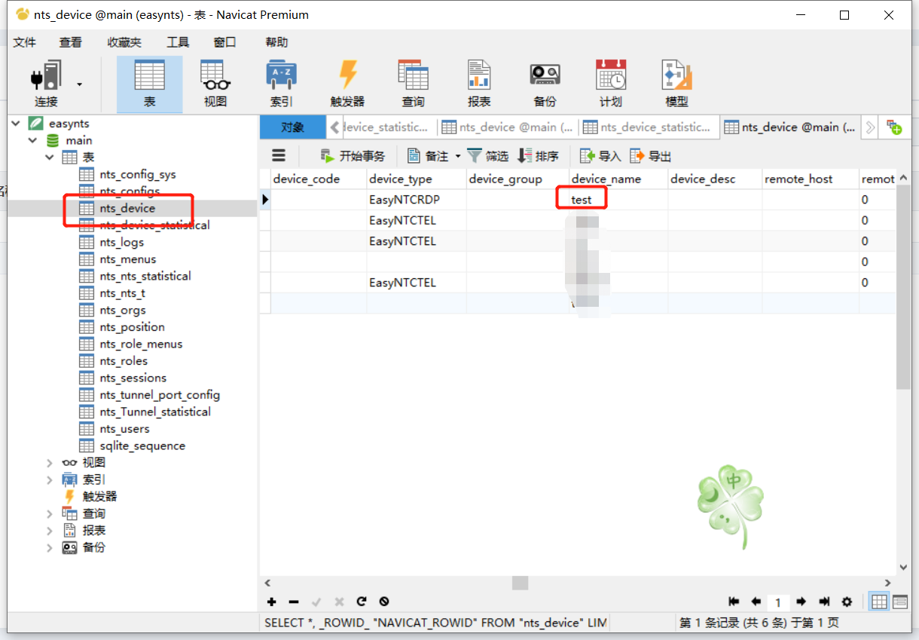Collapse the main database node
This screenshot has height=640, width=919.
(32, 140)
